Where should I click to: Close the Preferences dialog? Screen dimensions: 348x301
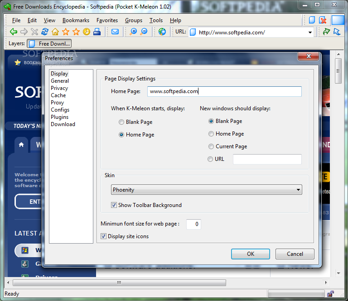(x=309, y=56)
